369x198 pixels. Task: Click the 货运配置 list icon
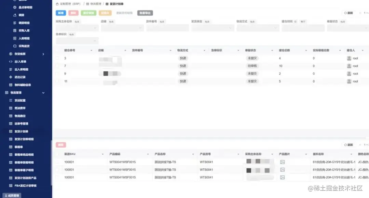[x=11, y=100]
